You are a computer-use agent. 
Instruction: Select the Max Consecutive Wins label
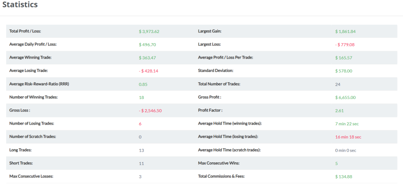tap(219, 163)
